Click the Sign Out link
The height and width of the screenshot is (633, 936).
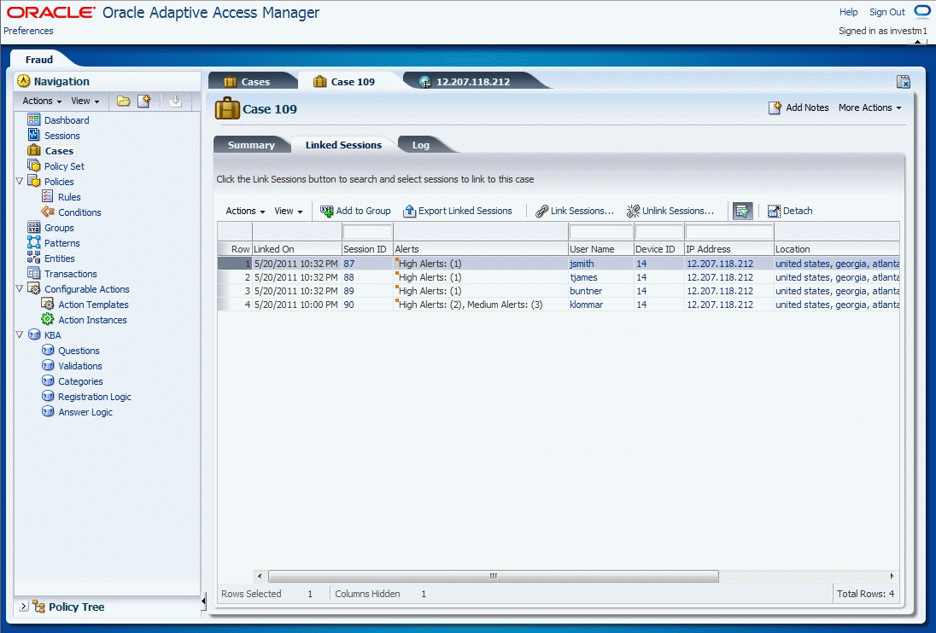(x=888, y=12)
